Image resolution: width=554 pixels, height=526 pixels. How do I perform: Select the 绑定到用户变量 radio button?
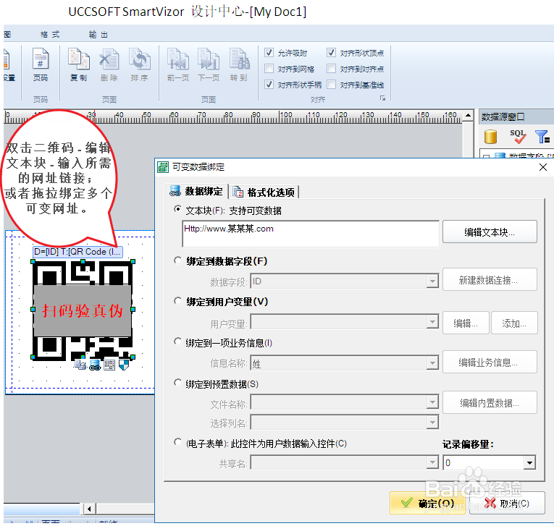pyautogui.click(x=178, y=301)
